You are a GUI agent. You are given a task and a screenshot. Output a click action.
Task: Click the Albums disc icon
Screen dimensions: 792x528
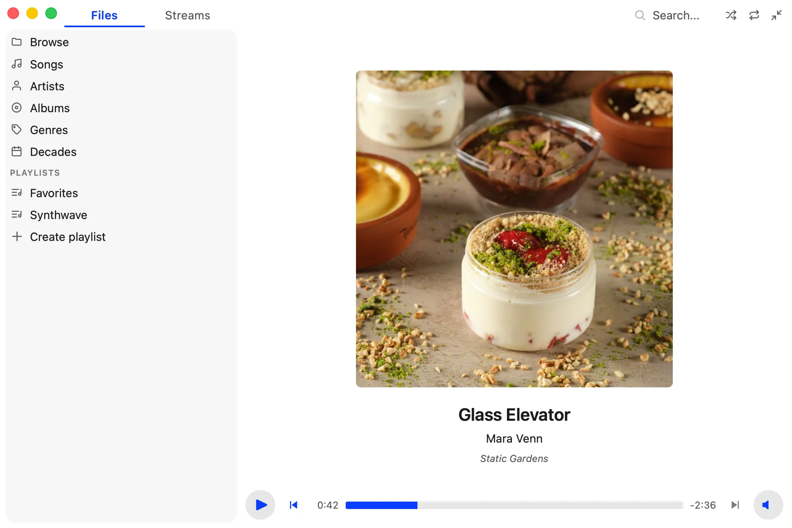point(16,108)
